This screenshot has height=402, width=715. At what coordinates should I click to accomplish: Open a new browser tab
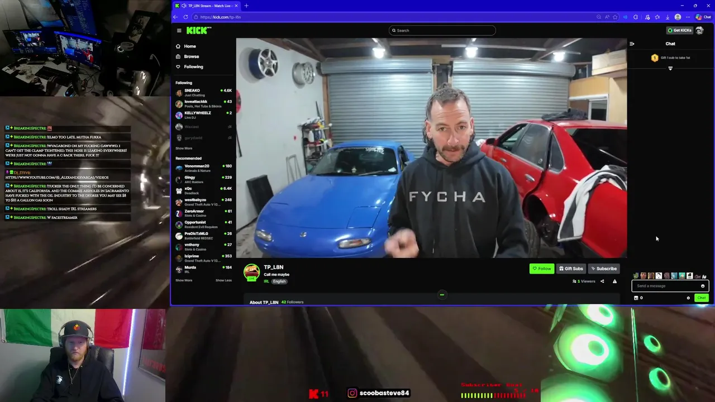[x=246, y=6]
